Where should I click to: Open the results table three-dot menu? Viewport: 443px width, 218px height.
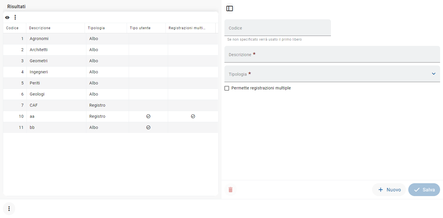[15, 17]
